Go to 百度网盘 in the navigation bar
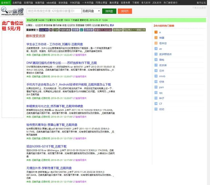Viewport: 210px width, 185px height. click(28, 2)
